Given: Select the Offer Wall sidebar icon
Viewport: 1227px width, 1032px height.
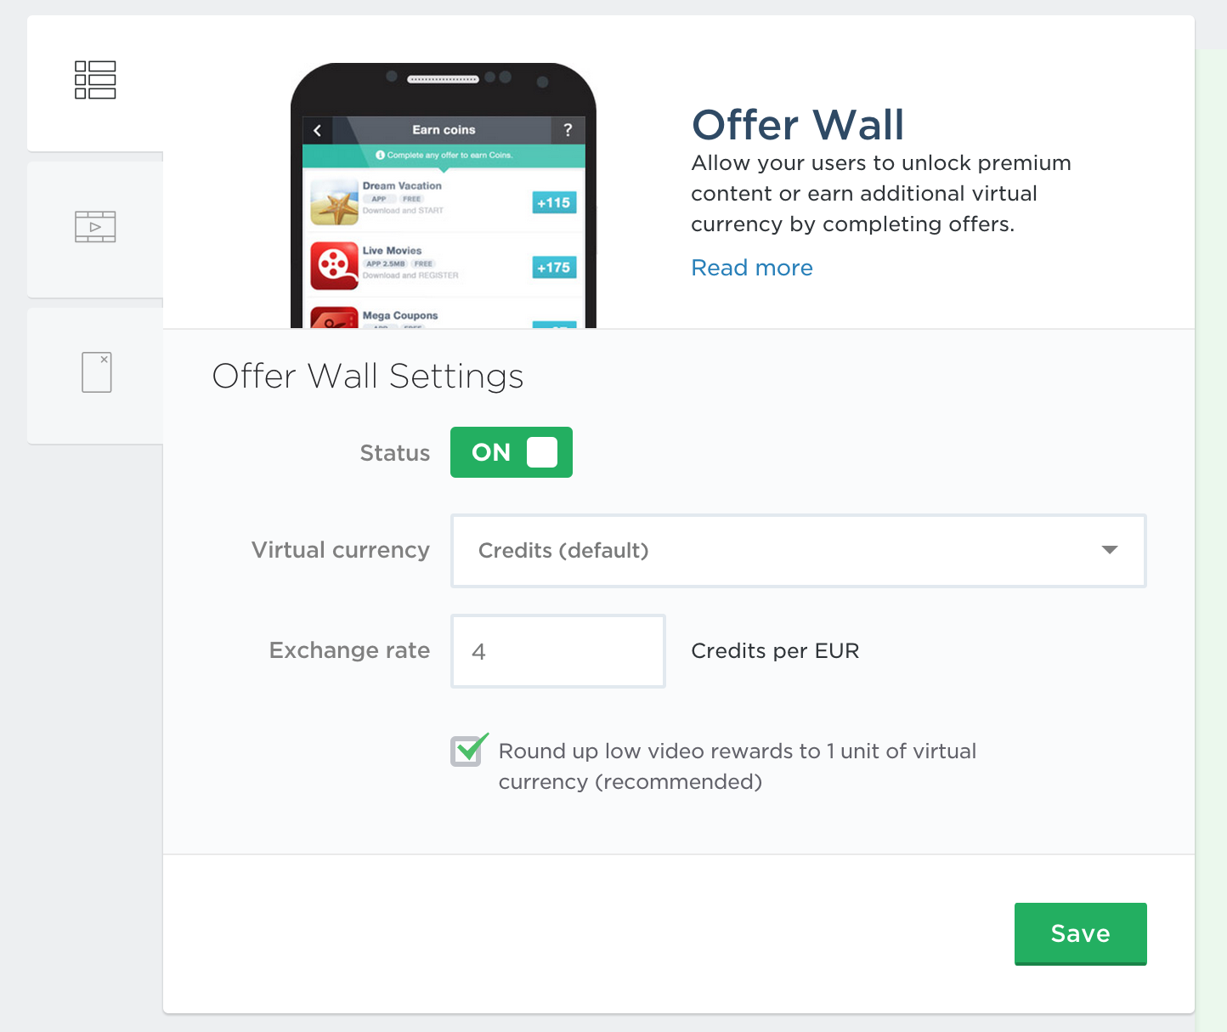Looking at the screenshot, I should click(95, 81).
